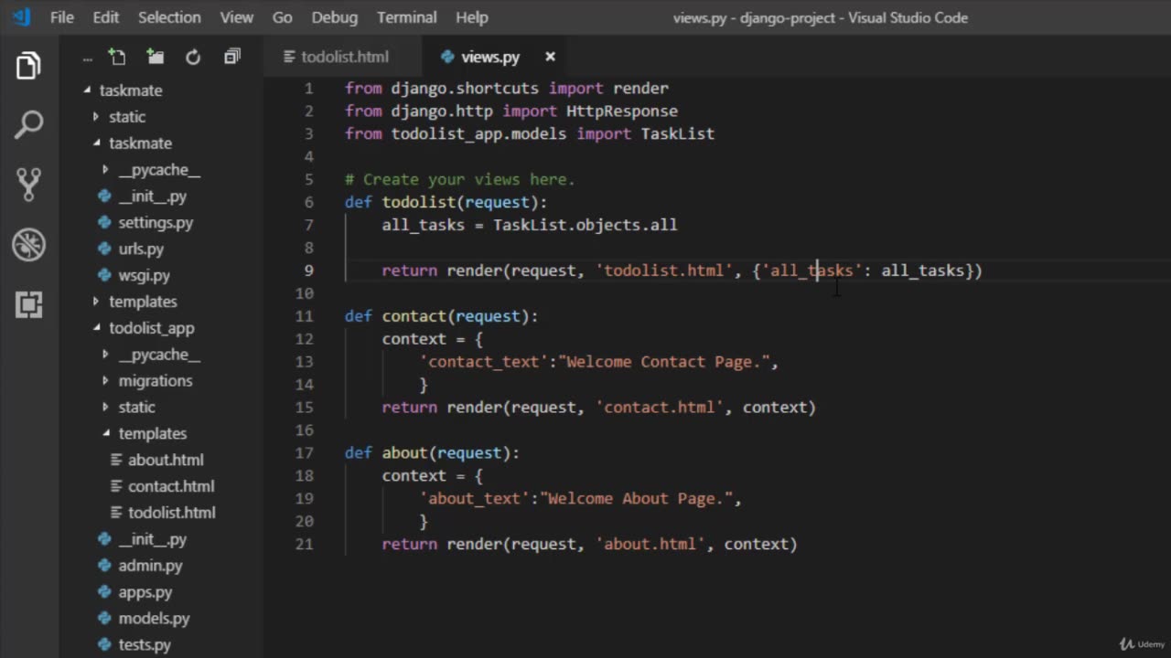The width and height of the screenshot is (1171, 658).
Task: Click 'TaskList' in the line 3 import
Action: pos(678,133)
